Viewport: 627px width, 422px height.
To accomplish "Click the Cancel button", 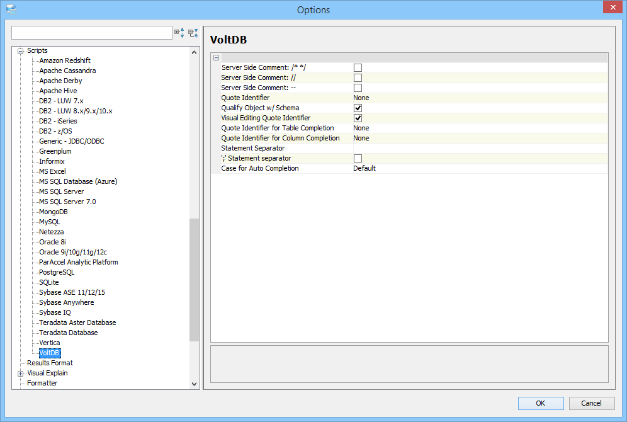I will pyautogui.click(x=591, y=403).
